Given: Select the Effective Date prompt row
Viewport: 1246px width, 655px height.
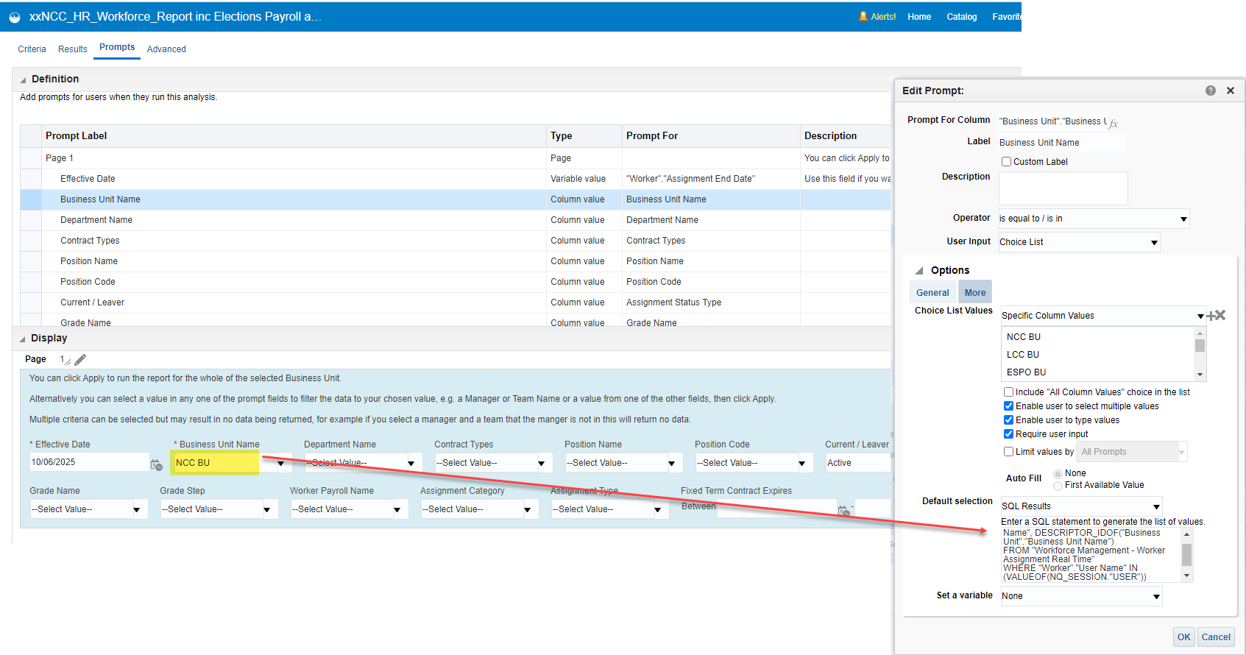Looking at the screenshot, I should click(x=456, y=179).
